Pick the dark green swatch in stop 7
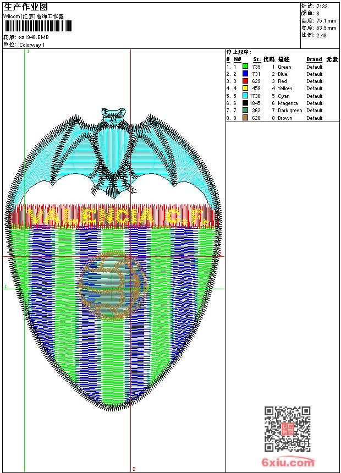 click(245, 110)
